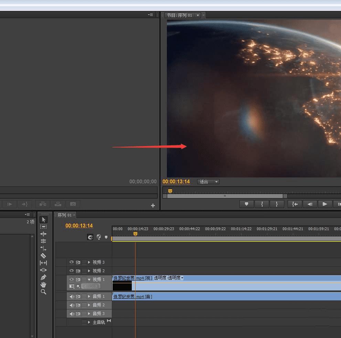The width and height of the screenshot is (341, 338).
Task: Click the Mark In button
Action: [262, 204]
